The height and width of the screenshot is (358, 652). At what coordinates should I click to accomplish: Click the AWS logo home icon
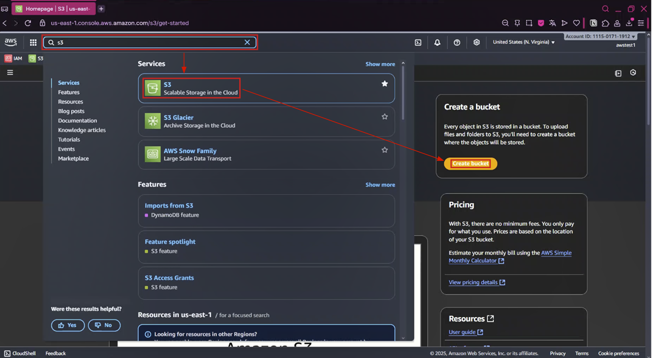point(10,42)
